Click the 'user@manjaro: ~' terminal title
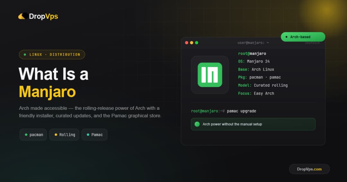The width and height of the screenshot is (347, 182). (x=253, y=43)
